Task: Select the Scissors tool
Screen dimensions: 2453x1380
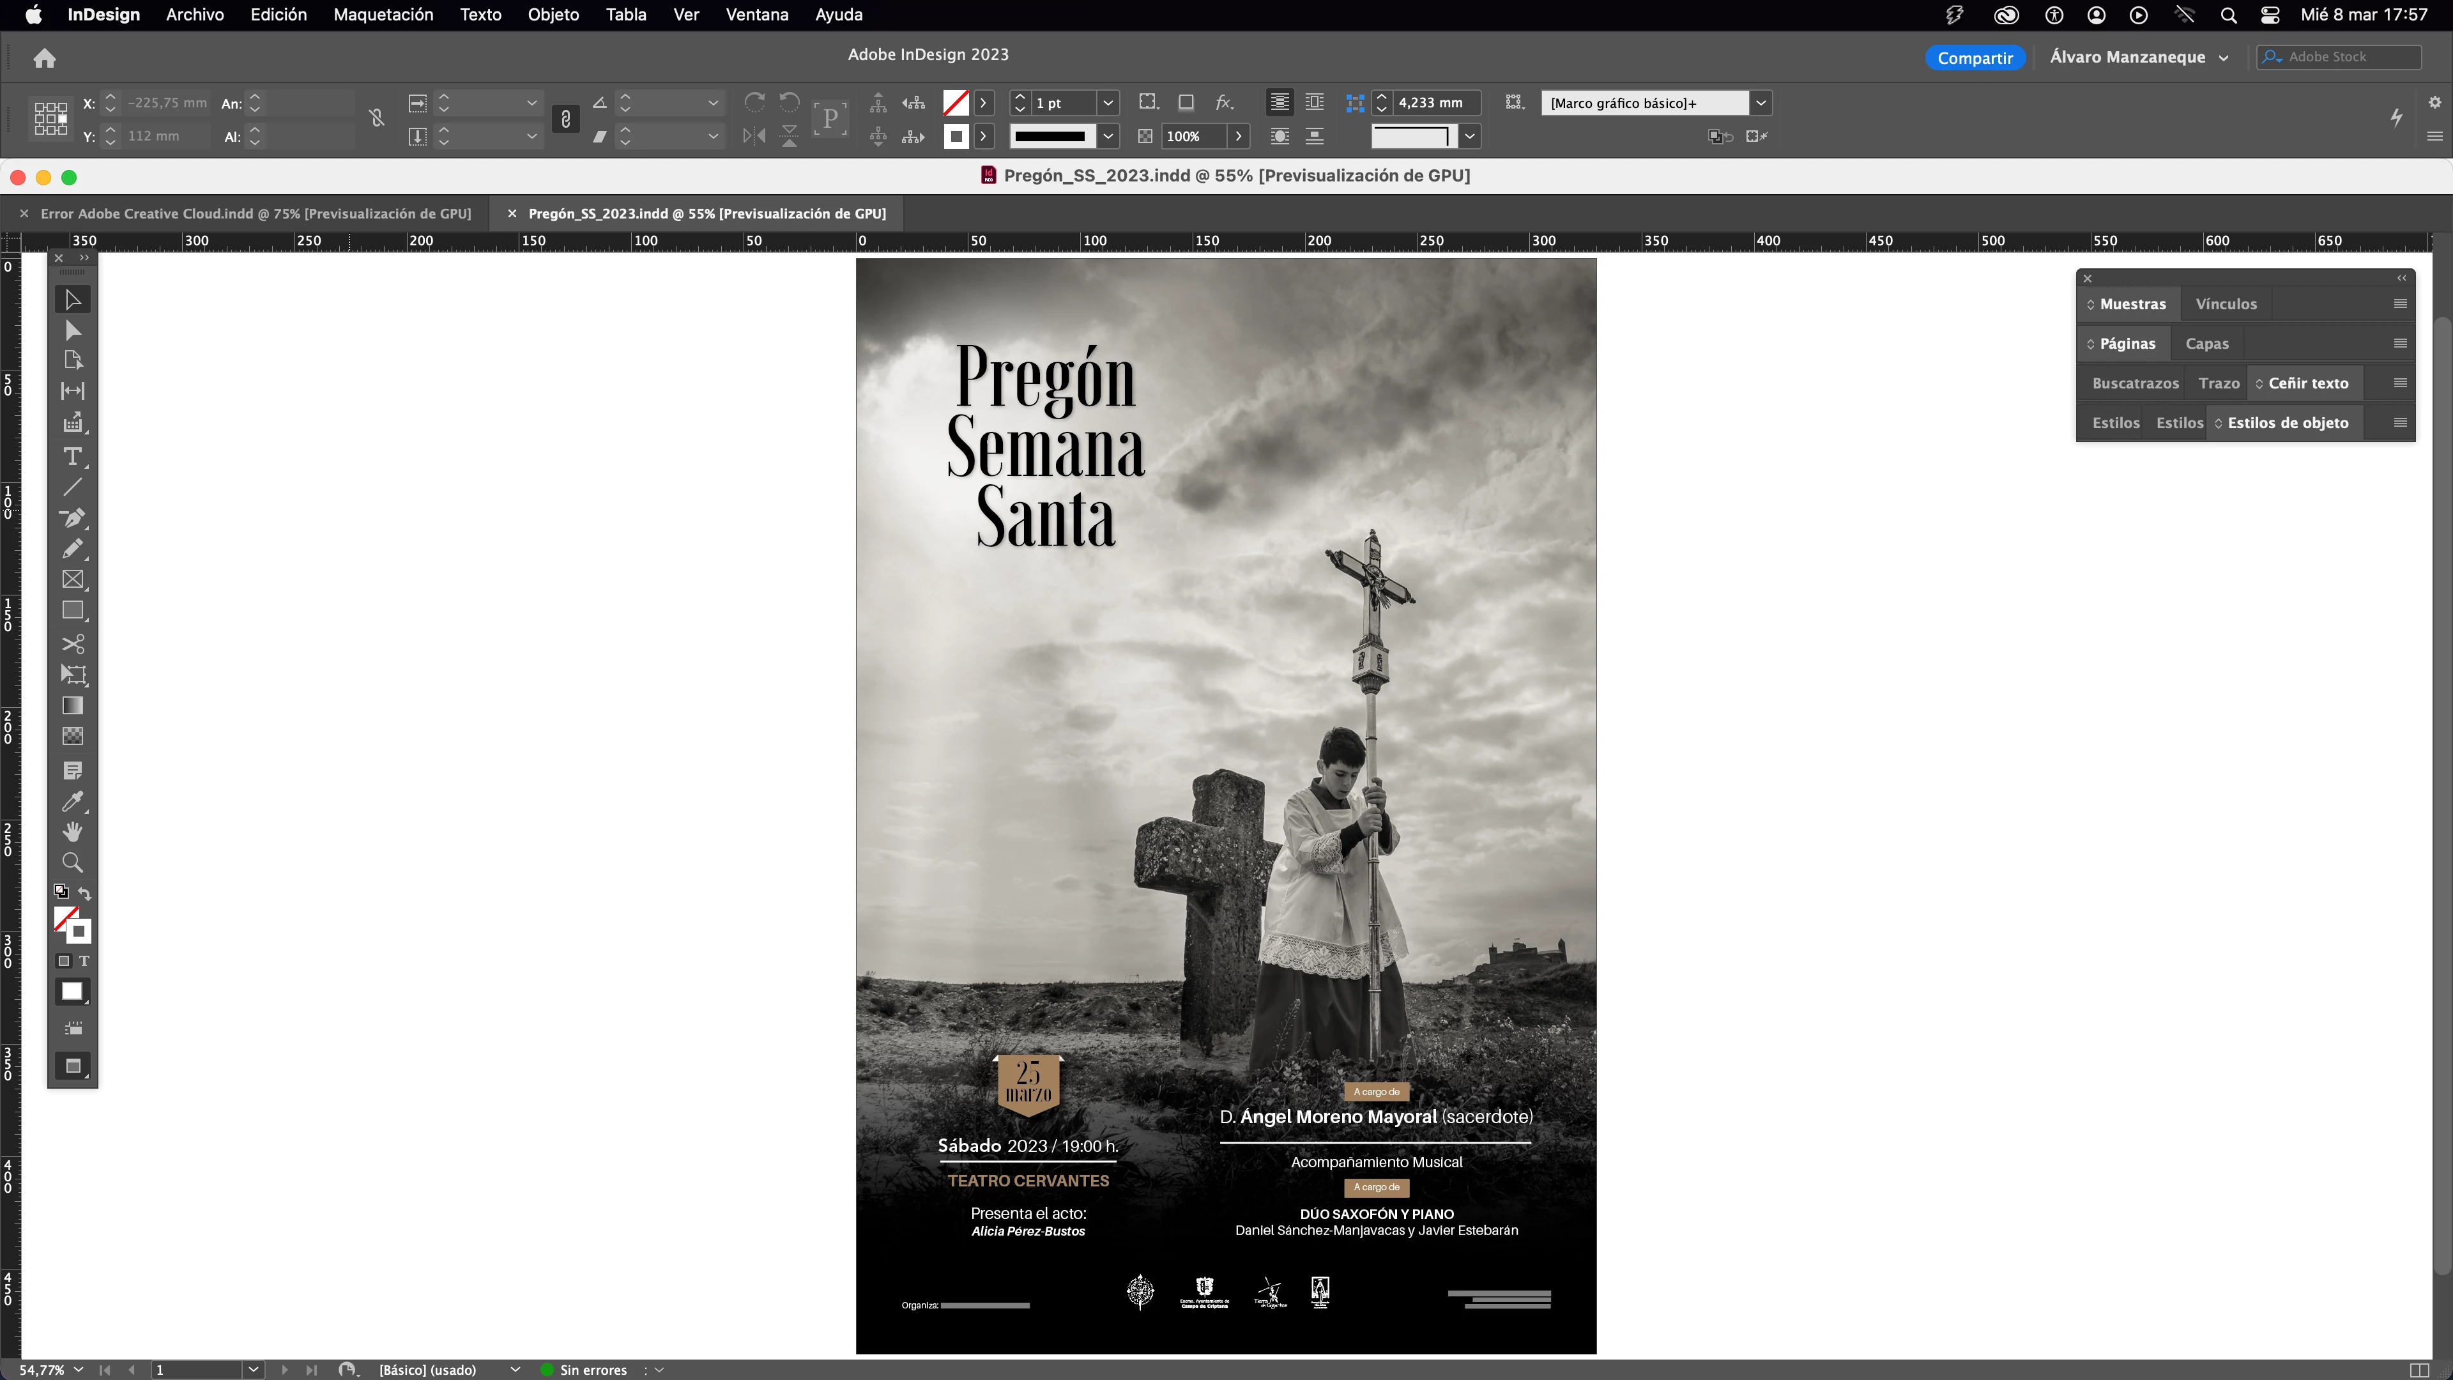Action: pos(72,644)
